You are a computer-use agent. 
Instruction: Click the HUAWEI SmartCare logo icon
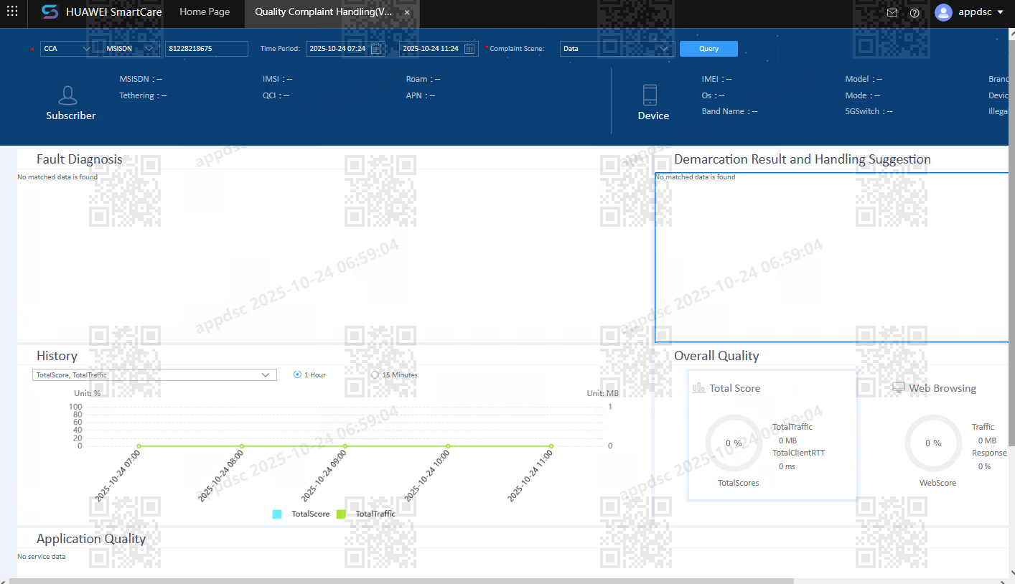[50, 12]
